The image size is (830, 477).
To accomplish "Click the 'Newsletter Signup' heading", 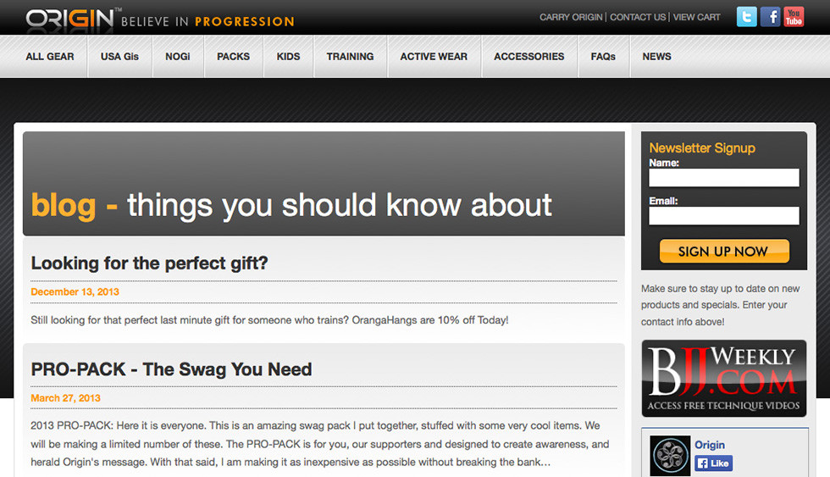I will (702, 147).
